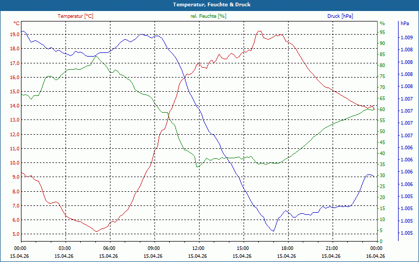Click the '18:00' time axis label
The image size is (419, 262).
point(287,248)
